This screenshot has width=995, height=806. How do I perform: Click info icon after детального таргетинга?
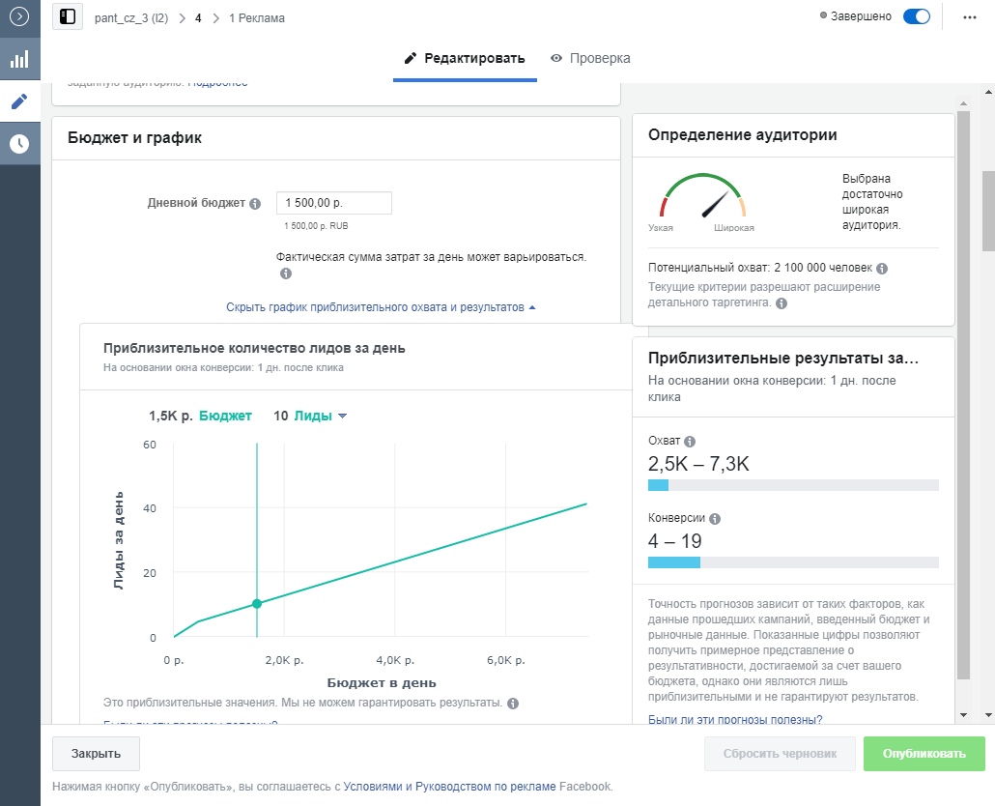click(782, 303)
